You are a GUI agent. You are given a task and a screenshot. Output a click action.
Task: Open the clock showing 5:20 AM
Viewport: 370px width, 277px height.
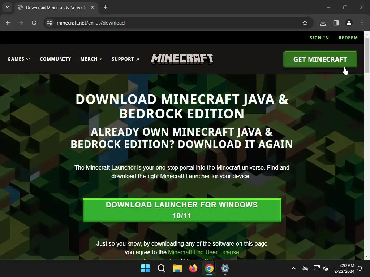click(x=344, y=268)
